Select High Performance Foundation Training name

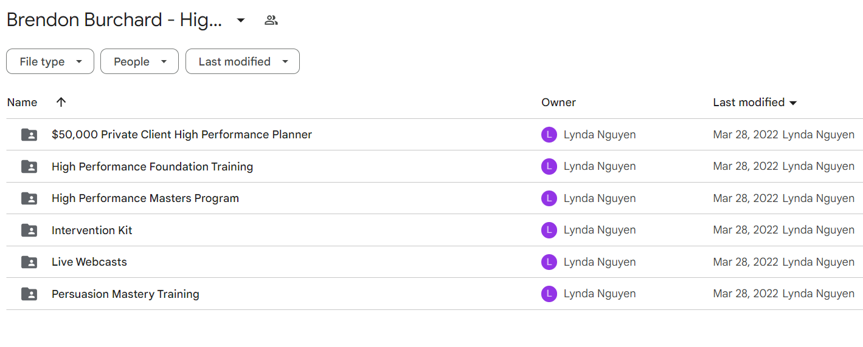[152, 166]
